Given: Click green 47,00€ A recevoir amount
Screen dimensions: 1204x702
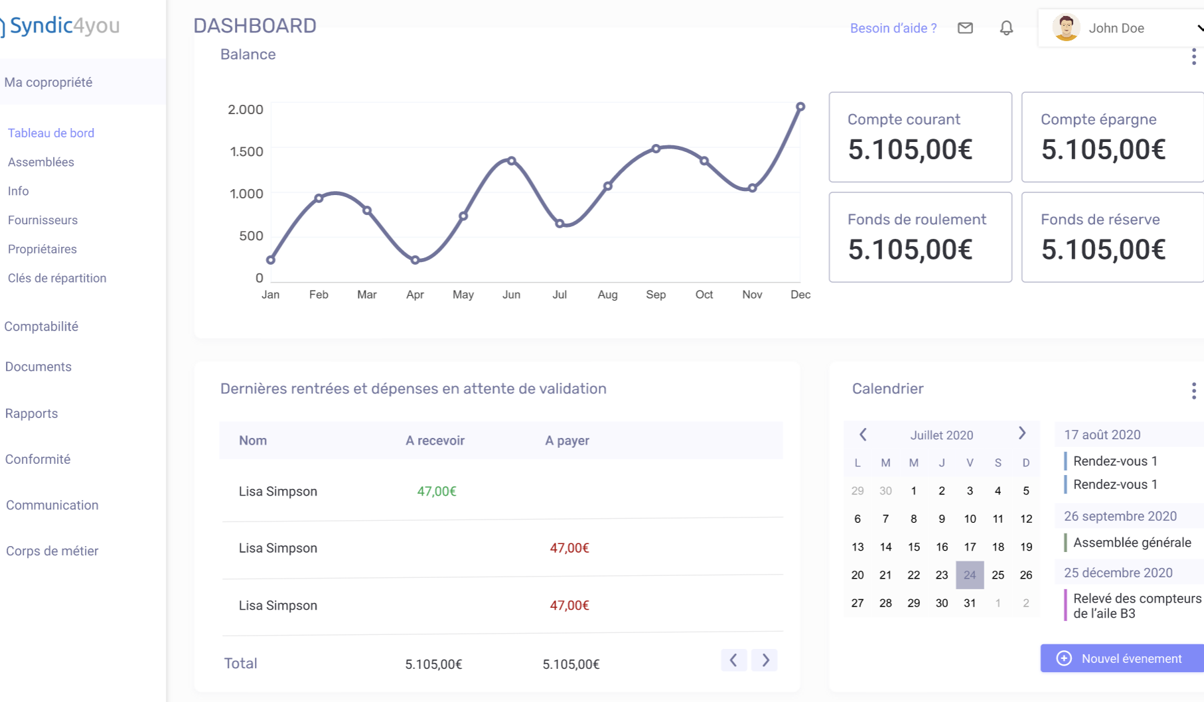Looking at the screenshot, I should (437, 491).
